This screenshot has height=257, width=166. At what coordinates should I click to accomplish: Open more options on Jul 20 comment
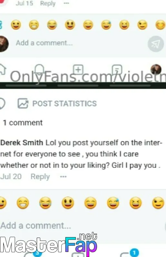(x=63, y=177)
